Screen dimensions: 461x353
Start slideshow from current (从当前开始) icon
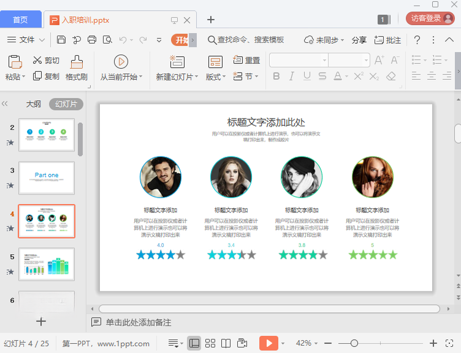point(121,62)
